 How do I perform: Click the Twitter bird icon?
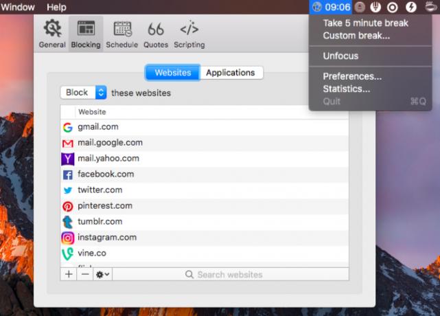(x=68, y=190)
